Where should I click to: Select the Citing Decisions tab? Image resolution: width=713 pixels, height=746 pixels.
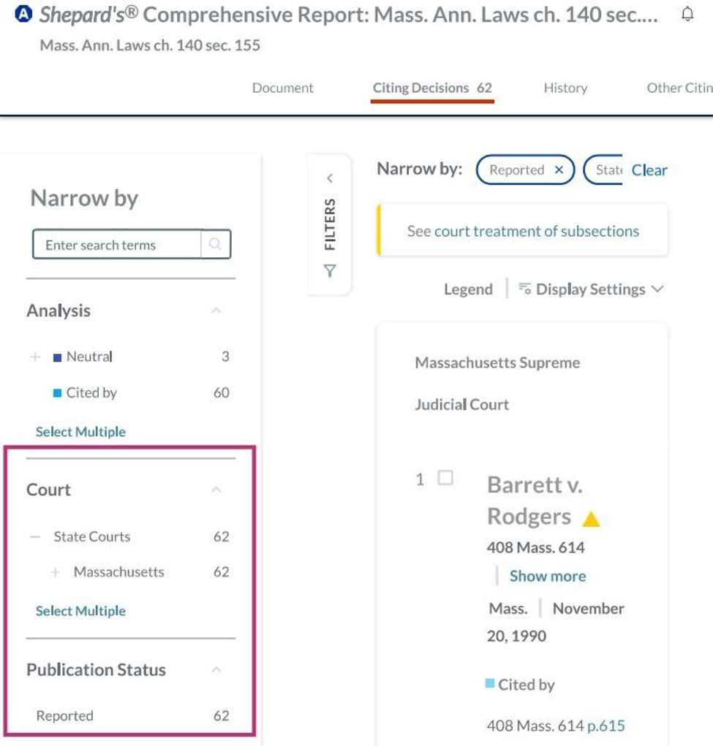(432, 88)
